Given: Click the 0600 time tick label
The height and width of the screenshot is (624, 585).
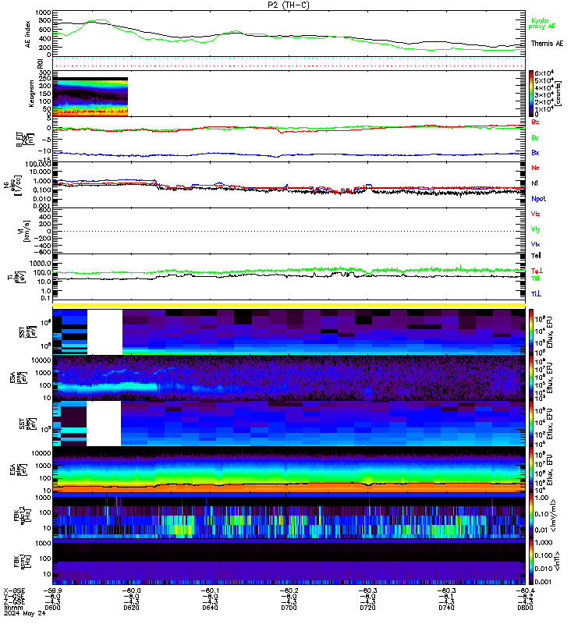Looking at the screenshot, I should 52,608.
